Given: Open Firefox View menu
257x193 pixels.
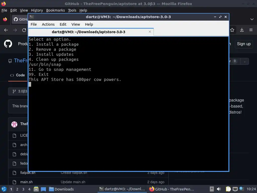Looking at the screenshot, I should click(x=24, y=10).
